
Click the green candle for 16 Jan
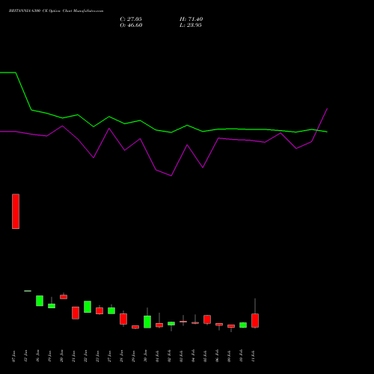(x=40, y=301)
